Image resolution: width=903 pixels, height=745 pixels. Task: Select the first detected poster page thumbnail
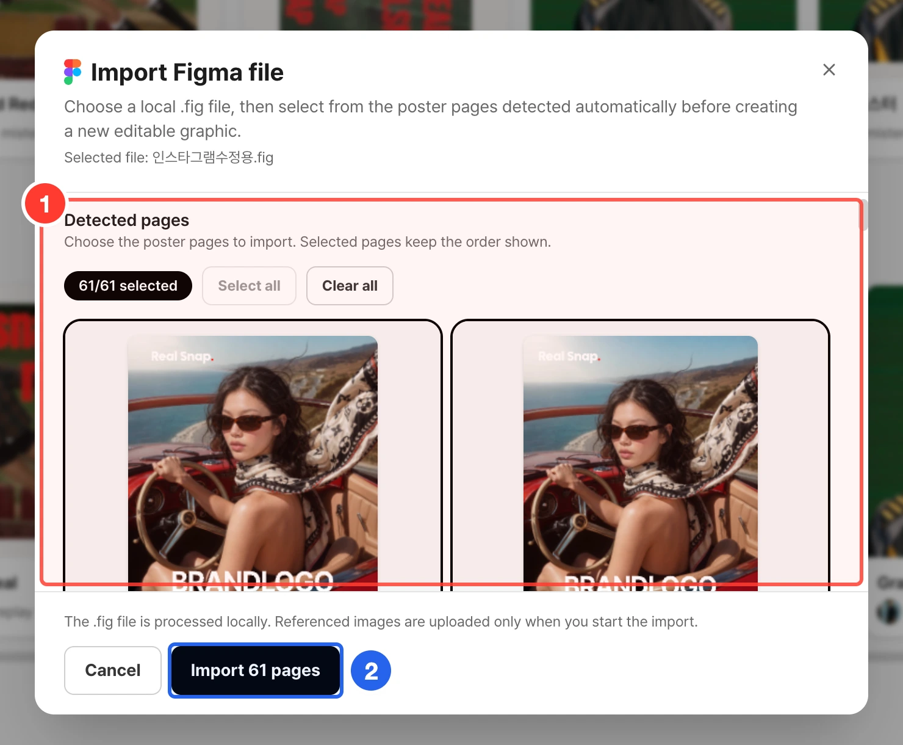click(253, 455)
